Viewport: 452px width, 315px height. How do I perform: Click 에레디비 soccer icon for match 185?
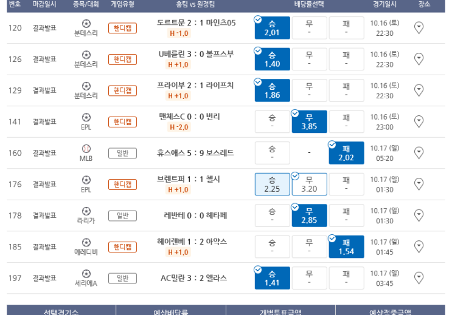86,242
